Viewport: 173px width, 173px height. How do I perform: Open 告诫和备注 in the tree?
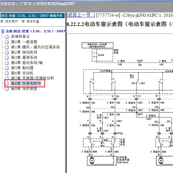click(20, 37)
